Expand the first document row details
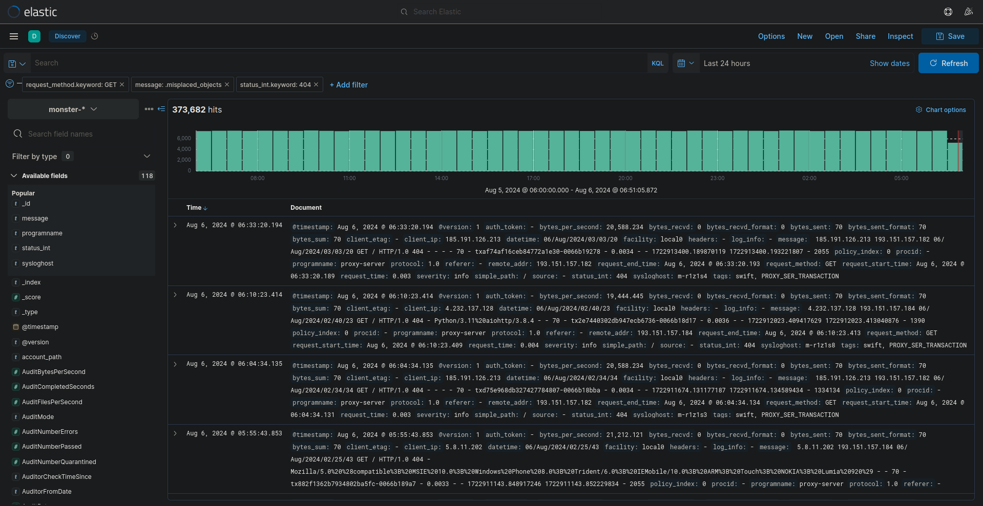983x506 pixels. point(175,225)
